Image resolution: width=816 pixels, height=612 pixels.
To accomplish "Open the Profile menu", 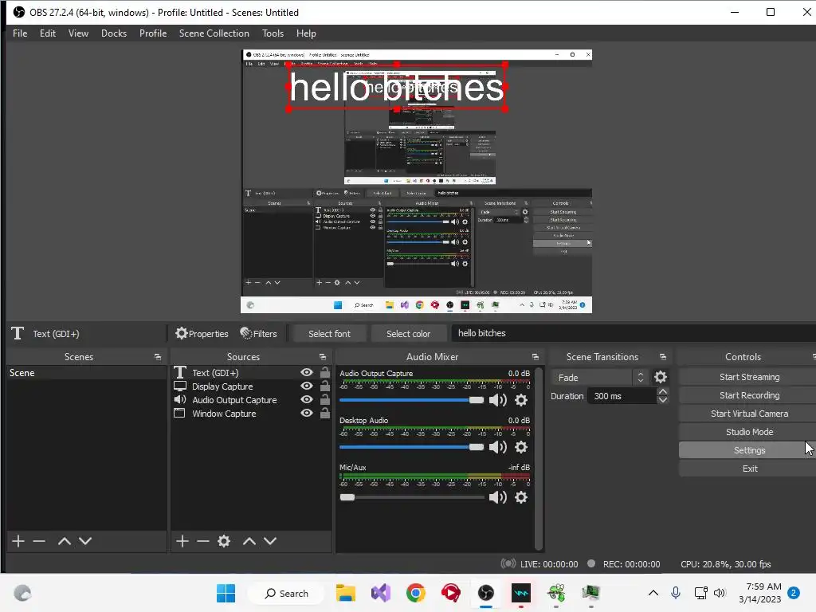I will (x=153, y=33).
